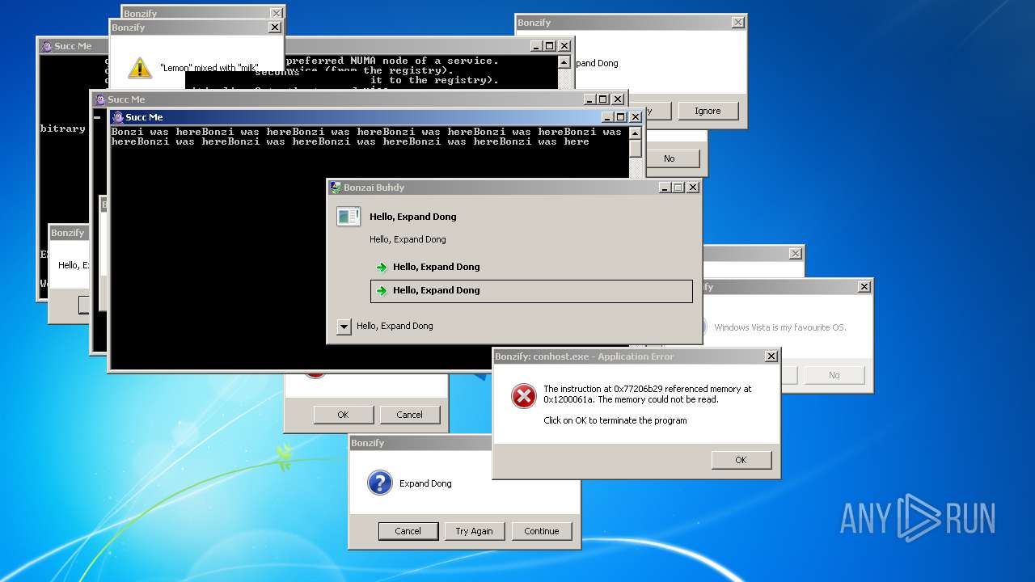Click the bold 'Hello, Expand Dong' heading
1035x582 pixels.
coord(413,217)
